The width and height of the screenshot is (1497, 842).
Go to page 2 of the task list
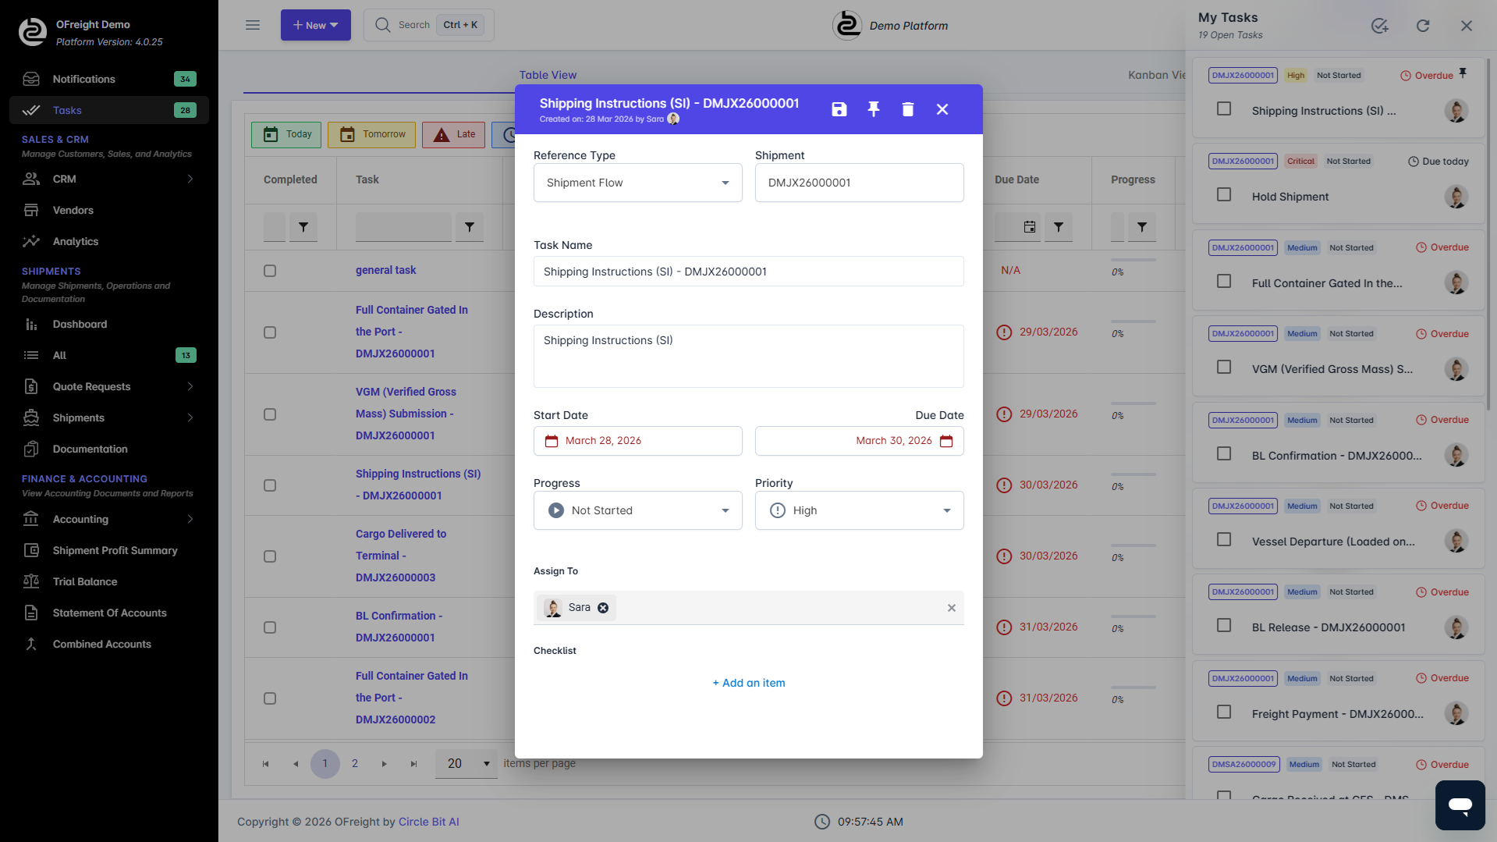[x=355, y=763]
